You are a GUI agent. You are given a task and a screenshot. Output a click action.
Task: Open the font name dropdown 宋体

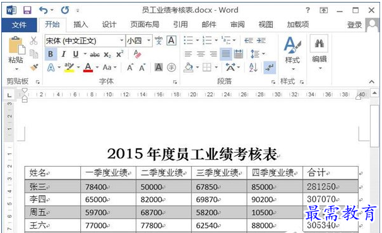[121, 40]
